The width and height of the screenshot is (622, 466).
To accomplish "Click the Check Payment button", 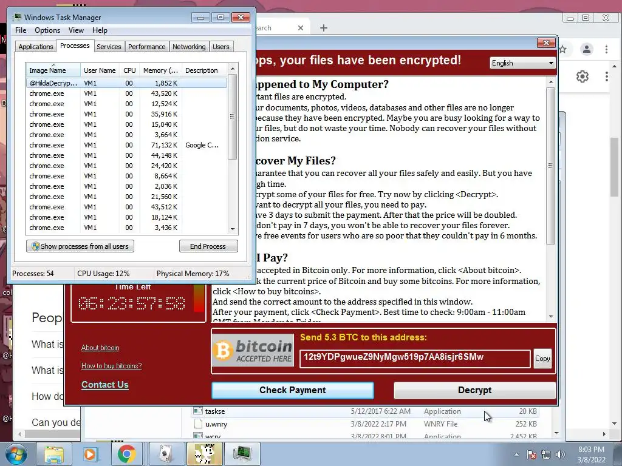I will pos(293,390).
